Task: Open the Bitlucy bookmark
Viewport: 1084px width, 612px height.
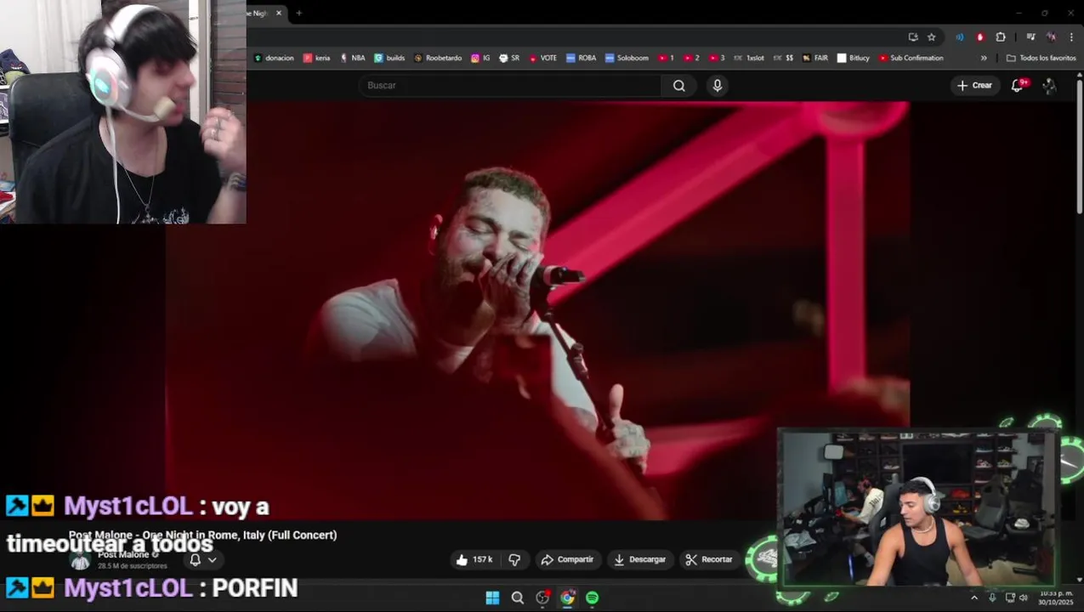Action: pyautogui.click(x=853, y=58)
